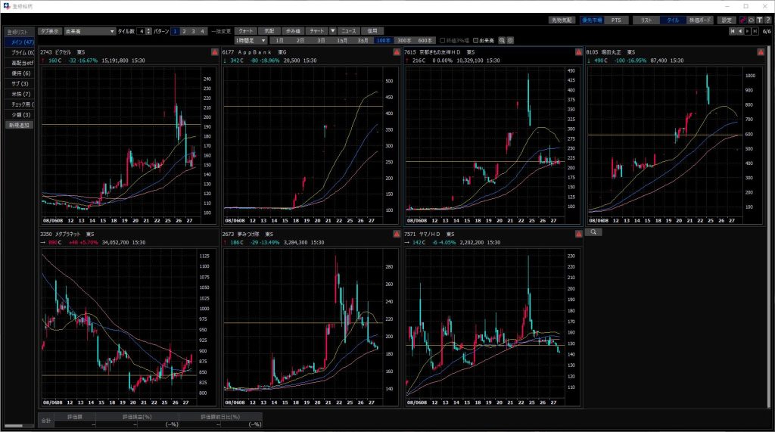Click the pink link icon in the top right
The height and width of the screenshot is (432, 775).
tap(742, 20)
